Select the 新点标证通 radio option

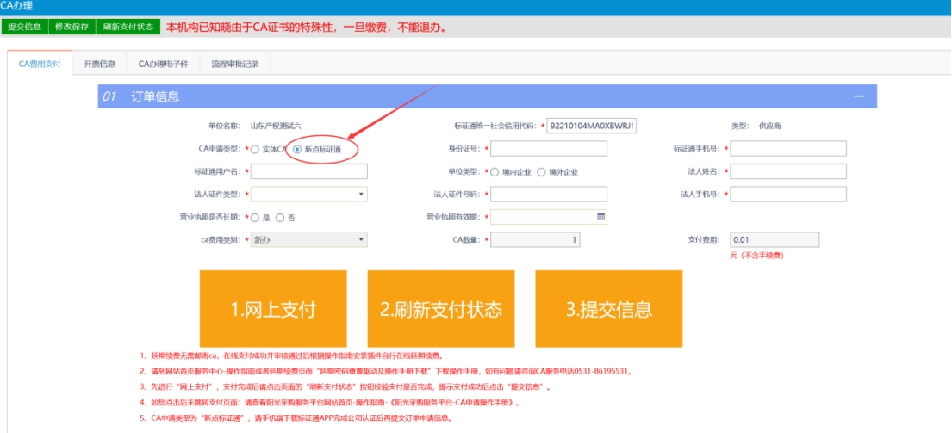point(297,149)
